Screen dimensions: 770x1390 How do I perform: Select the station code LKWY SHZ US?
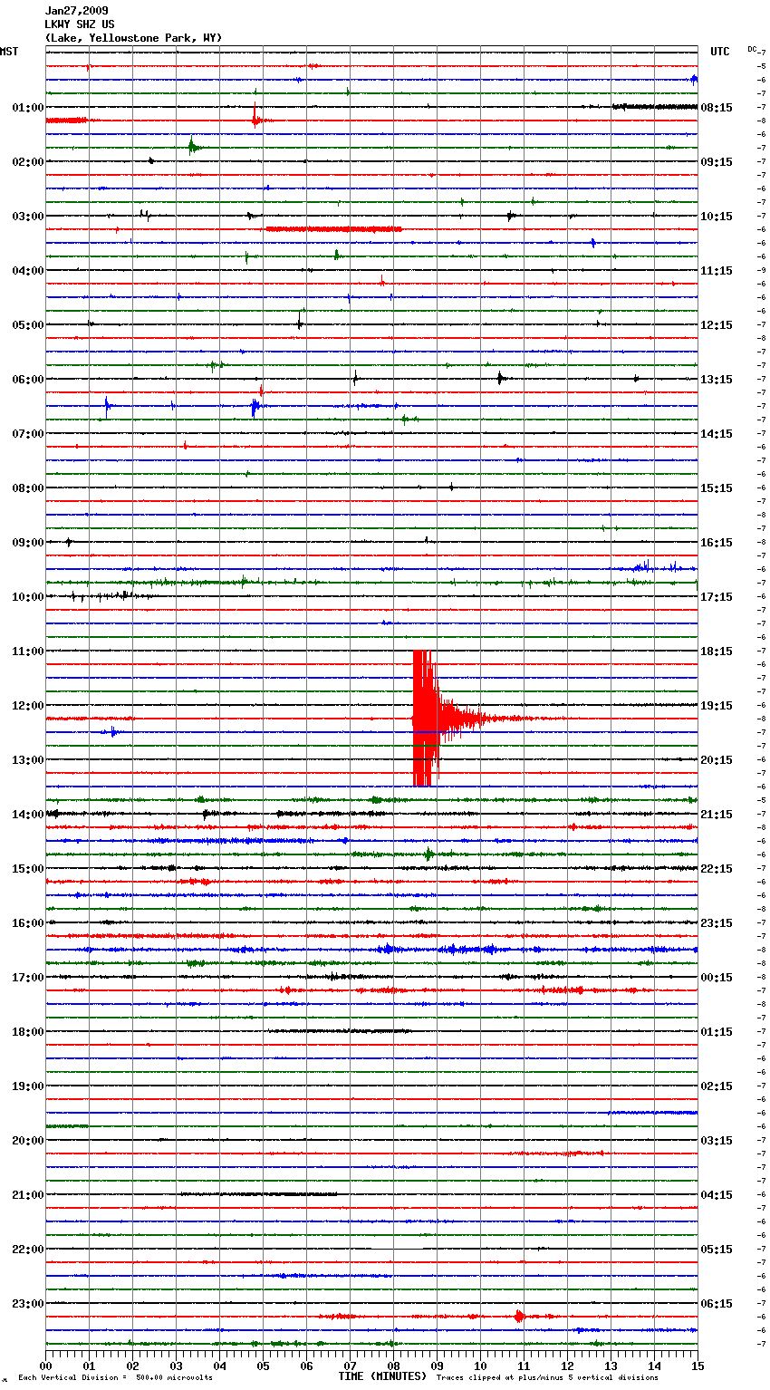pyautogui.click(x=80, y=24)
